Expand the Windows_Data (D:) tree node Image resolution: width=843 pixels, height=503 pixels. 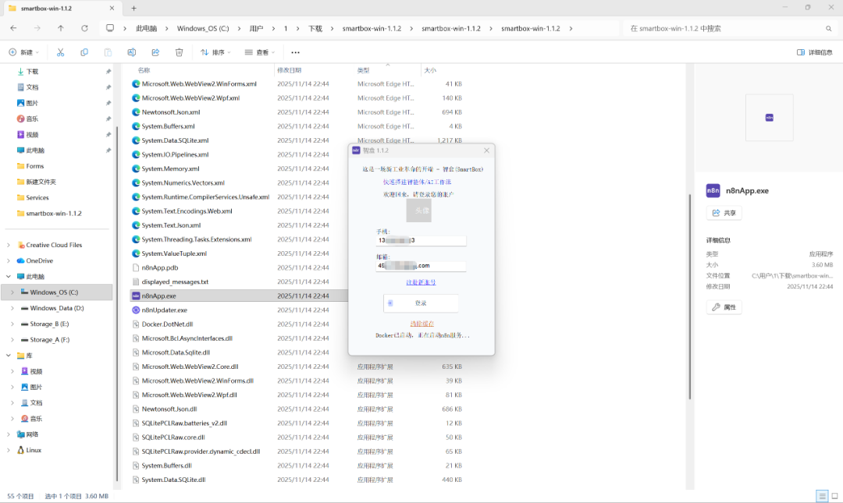12,308
